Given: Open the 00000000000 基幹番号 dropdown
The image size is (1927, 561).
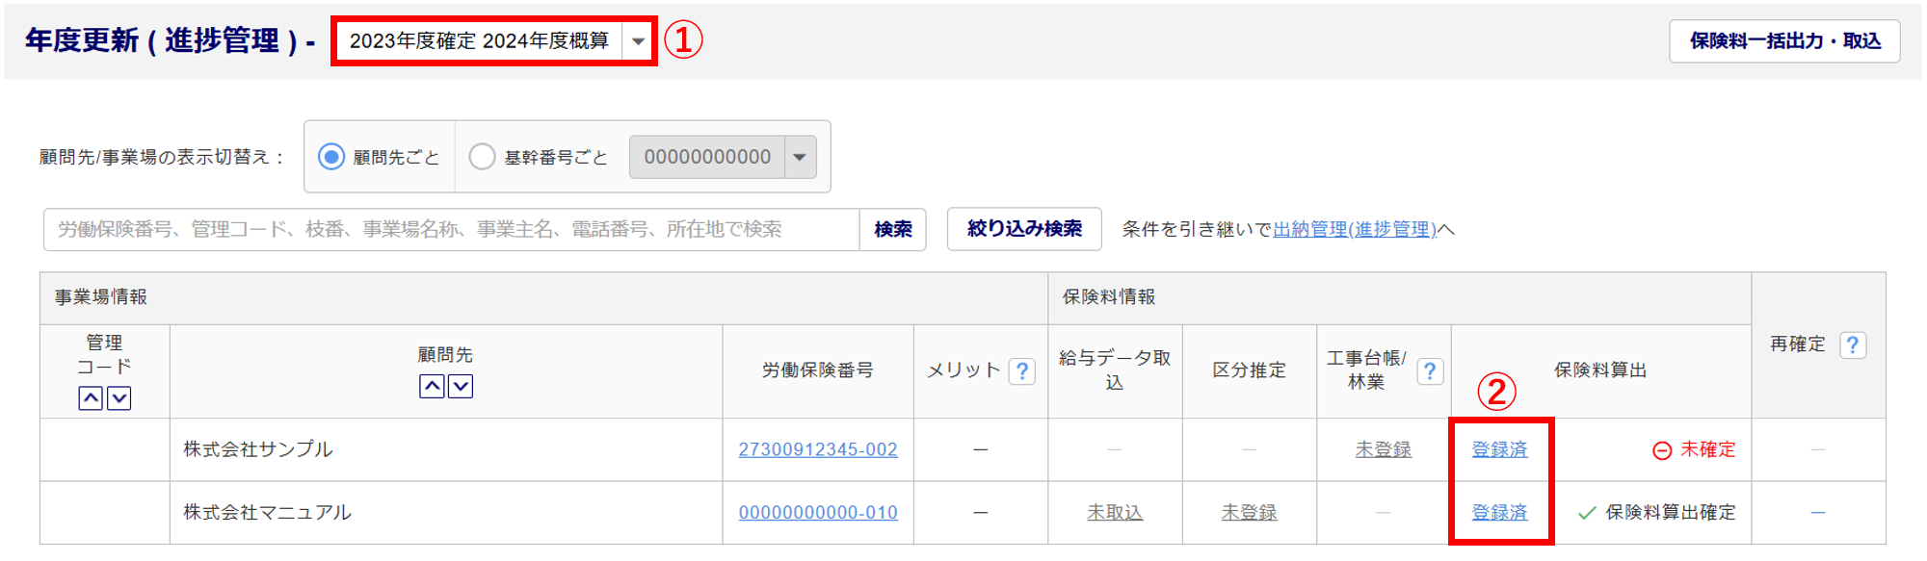Looking at the screenshot, I should point(723,157).
